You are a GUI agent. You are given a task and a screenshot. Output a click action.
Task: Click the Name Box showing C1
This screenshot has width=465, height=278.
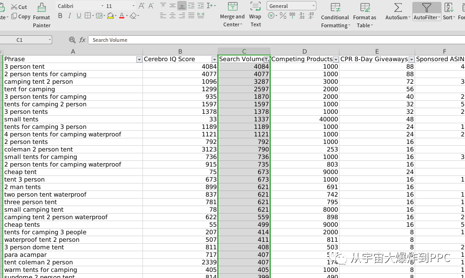(x=26, y=40)
